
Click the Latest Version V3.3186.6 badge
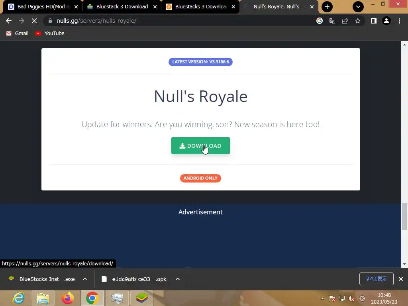coord(200,62)
